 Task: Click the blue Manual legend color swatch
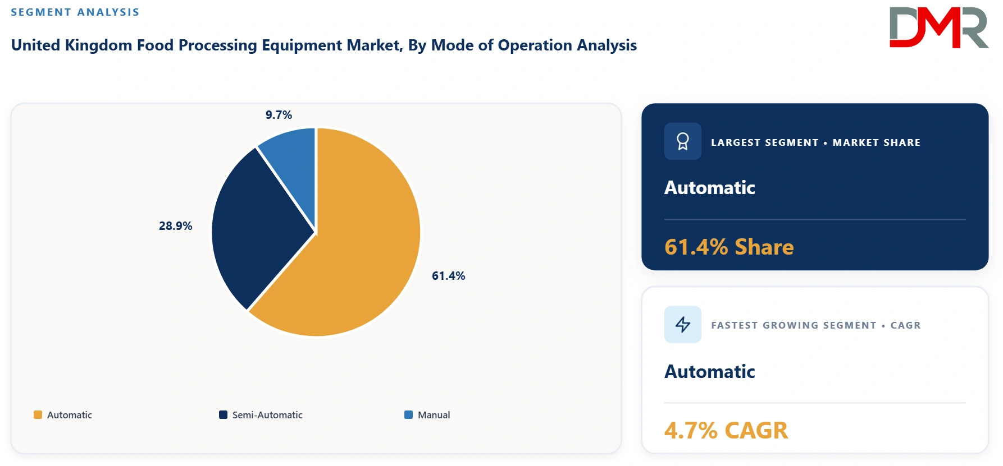(409, 415)
